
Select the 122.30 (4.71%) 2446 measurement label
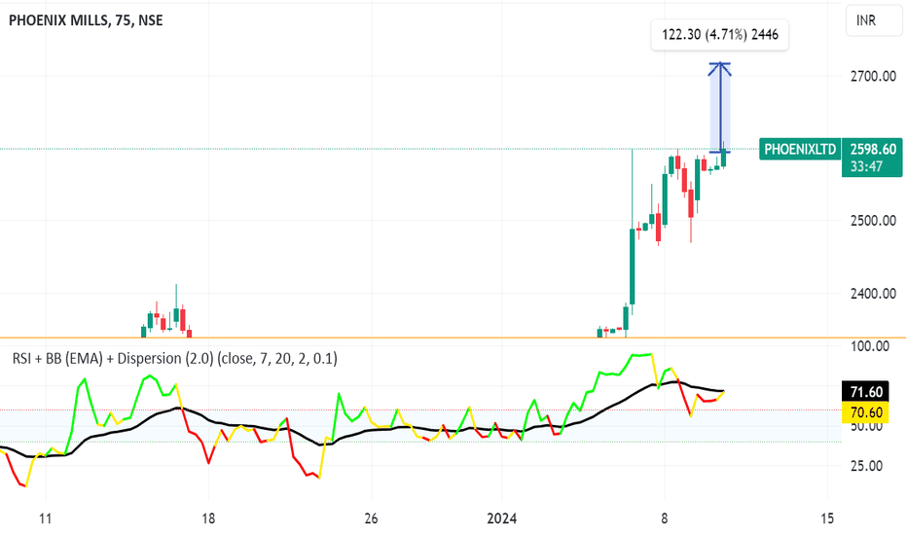[719, 35]
